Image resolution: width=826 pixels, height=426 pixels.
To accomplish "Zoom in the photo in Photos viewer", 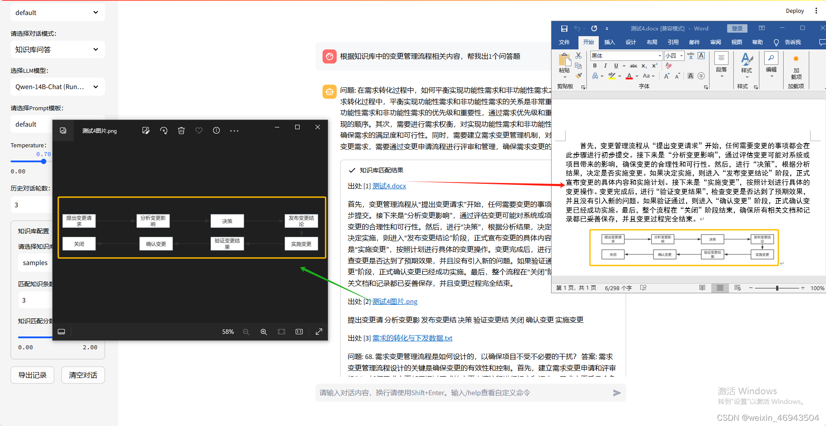I will 264,332.
